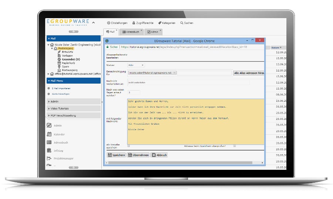The height and width of the screenshot is (199, 333).
Task: Click the Abbruch button
Action: click(159, 155)
